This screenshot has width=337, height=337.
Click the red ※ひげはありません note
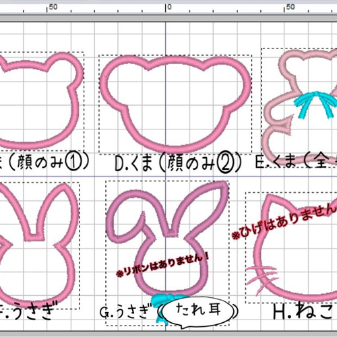pos(284,222)
